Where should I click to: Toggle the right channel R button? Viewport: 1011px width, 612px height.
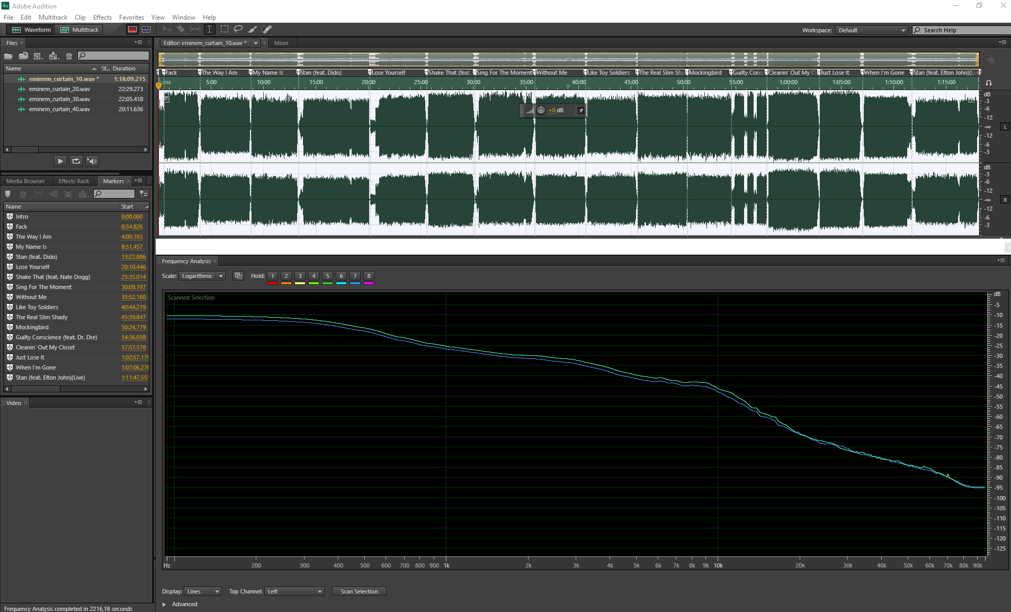pos(1005,200)
